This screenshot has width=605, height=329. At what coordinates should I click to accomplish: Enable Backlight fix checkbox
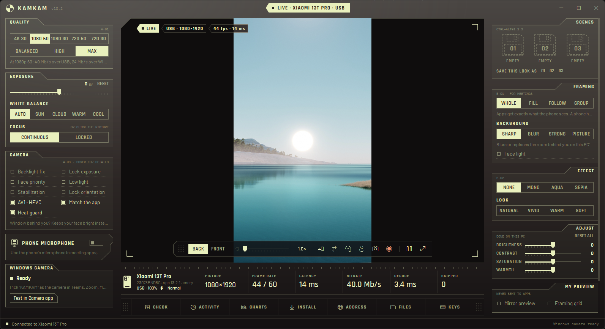pos(12,172)
